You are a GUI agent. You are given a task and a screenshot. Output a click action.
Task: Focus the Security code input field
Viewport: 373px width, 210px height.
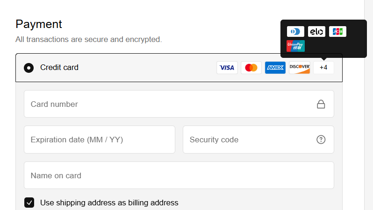tap(258, 140)
